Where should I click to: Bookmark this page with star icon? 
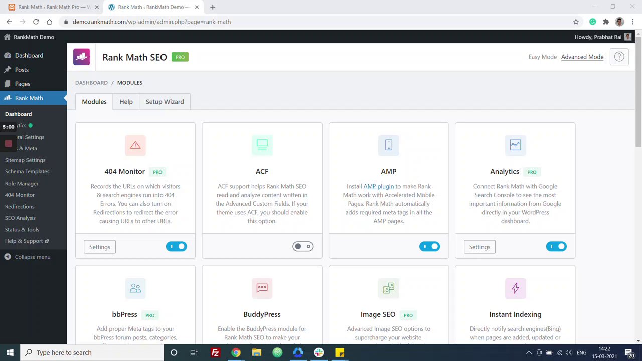click(576, 22)
